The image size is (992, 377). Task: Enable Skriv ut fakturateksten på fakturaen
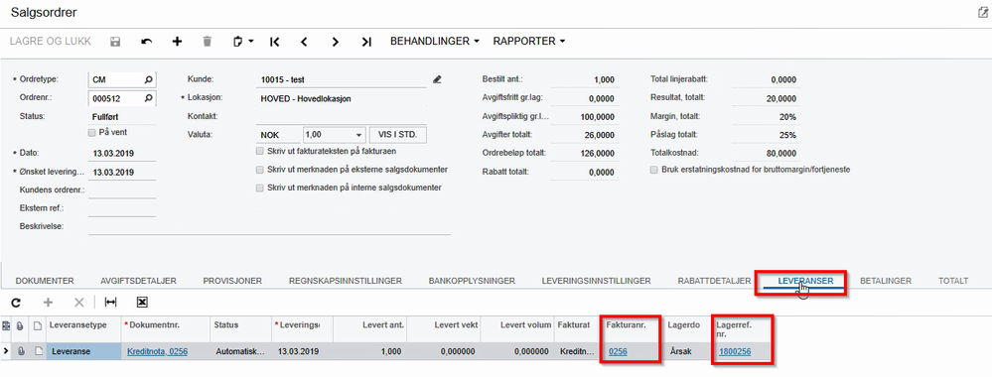pos(259,152)
